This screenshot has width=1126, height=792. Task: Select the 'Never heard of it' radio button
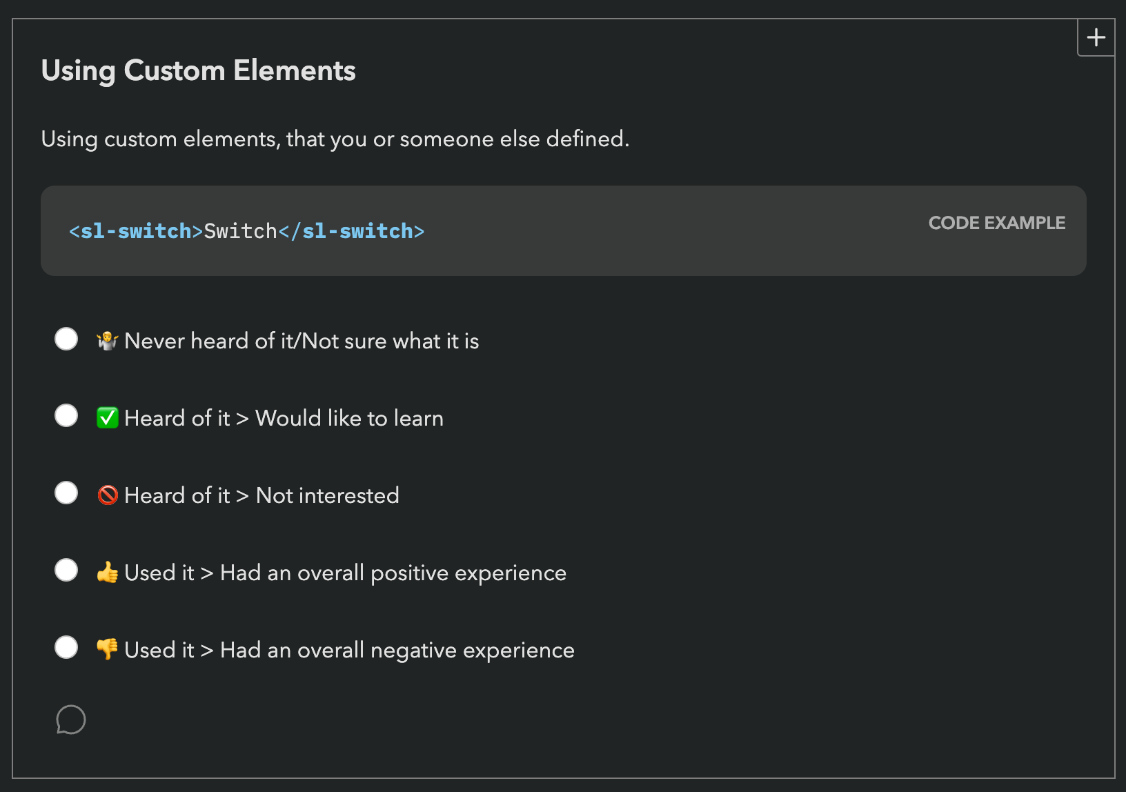(x=66, y=339)
